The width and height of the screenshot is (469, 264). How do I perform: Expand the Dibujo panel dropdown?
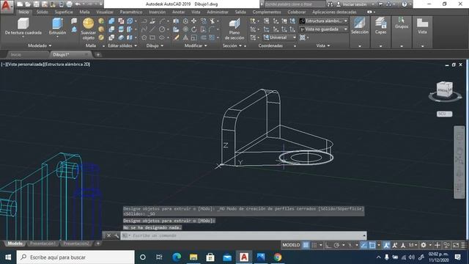click(x=155, y=45)
